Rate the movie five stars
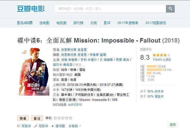This screenshot has height=132, width=190. coord(71,118)
